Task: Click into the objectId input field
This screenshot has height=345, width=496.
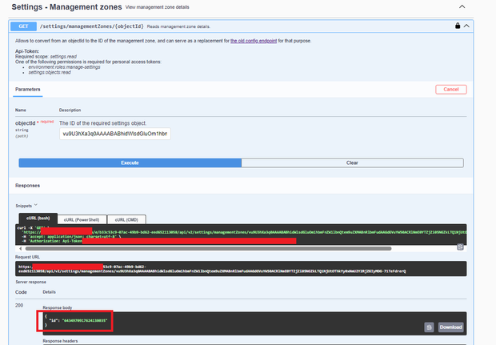Action: coord(115,134)
